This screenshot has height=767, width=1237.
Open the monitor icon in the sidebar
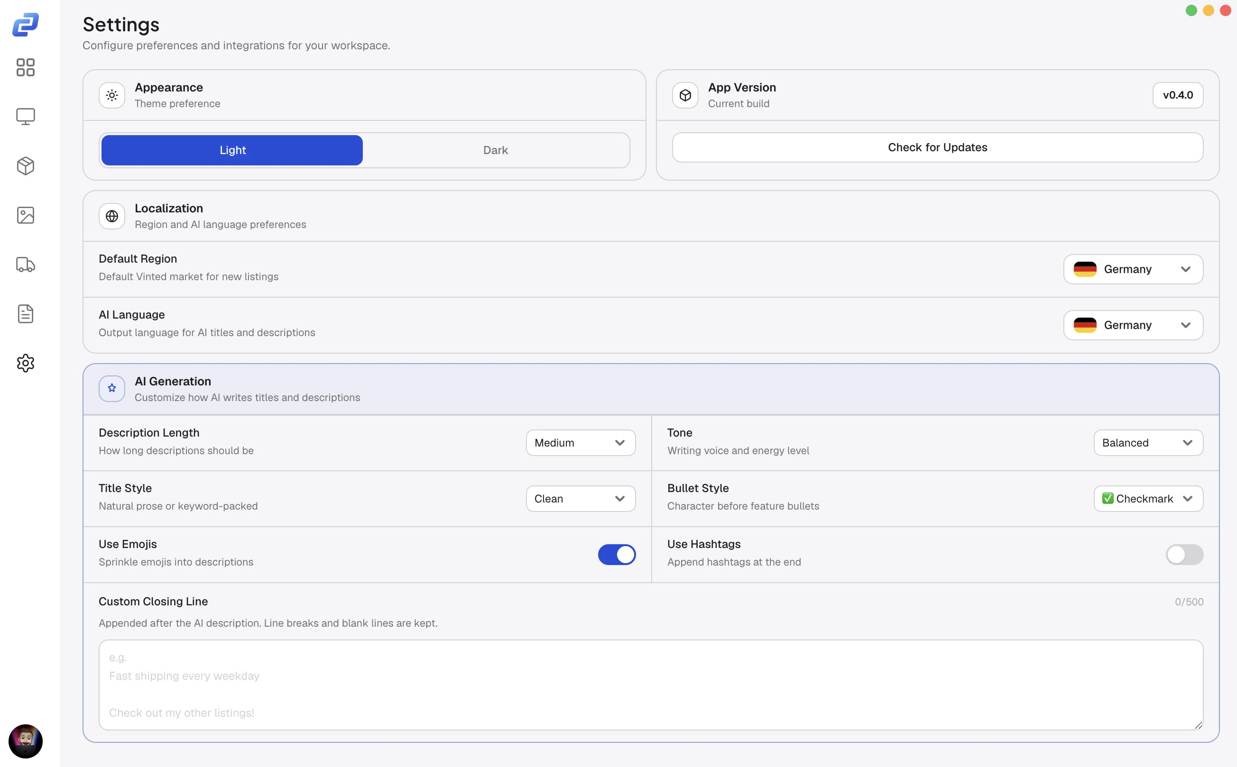point(26,117)
